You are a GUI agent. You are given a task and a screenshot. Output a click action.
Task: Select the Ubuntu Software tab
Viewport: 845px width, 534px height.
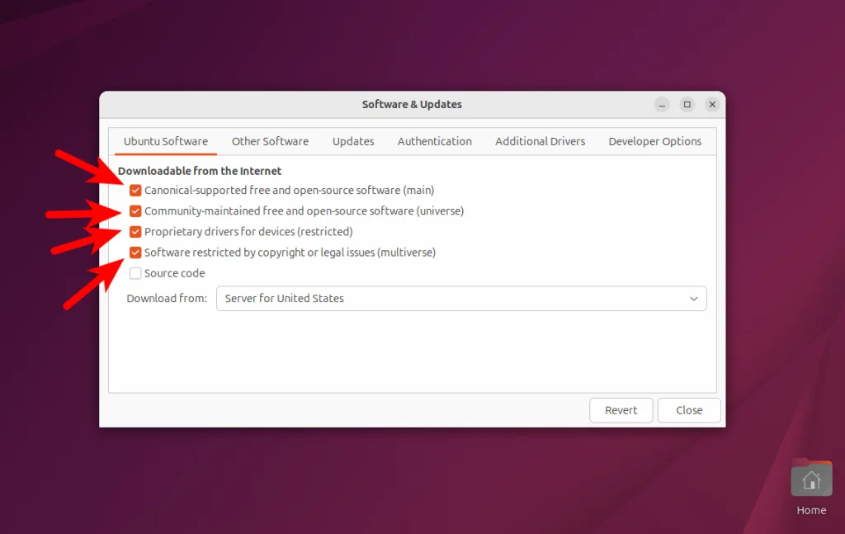[x=165, y=141]
